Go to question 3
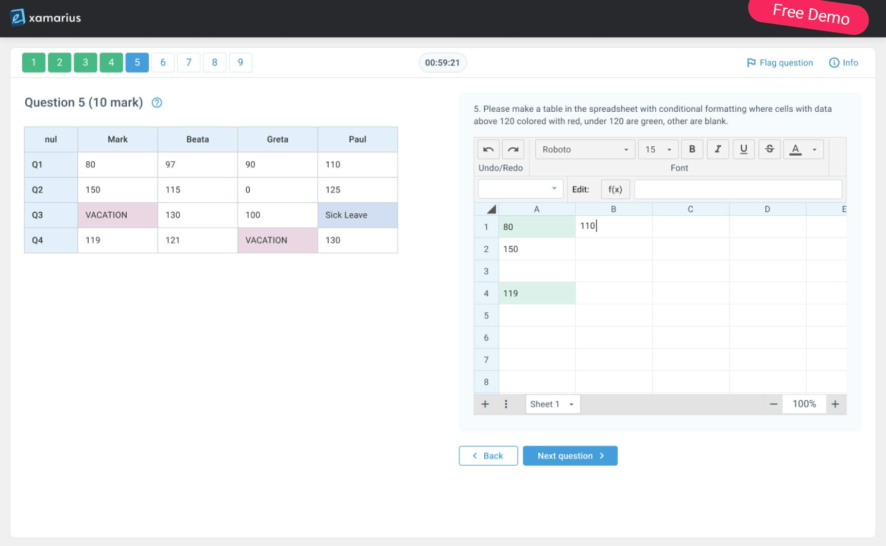Screen dimensions: 886x546 click(86, 62)
